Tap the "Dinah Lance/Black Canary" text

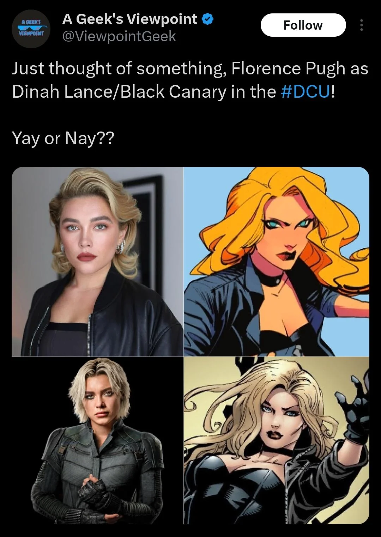coord(119,91)
